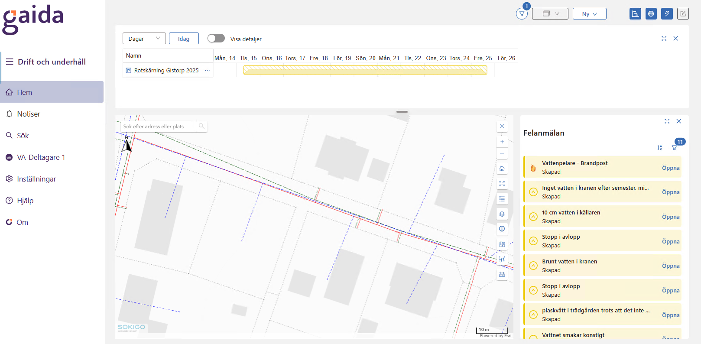Click the Rotskärning Gistorp 2025 timeline bar
Image resolution: width=701 pixels, height=344 pixels.
click(x=365, y=70)
